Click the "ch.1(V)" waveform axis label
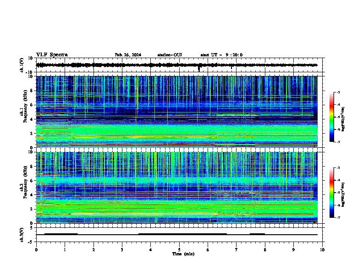The image size is (363, 280). 22,65
